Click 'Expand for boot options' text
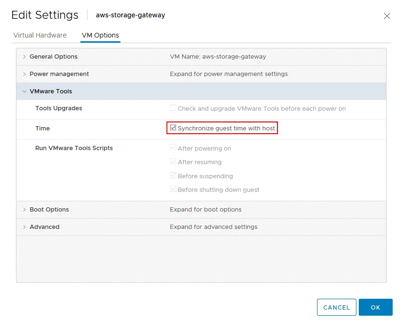 pos(205,210)
